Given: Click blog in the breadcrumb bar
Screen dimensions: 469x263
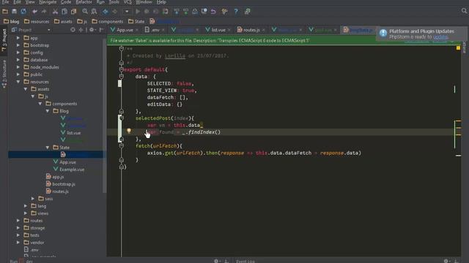Looking at the screenshot, I should [11, 21].
